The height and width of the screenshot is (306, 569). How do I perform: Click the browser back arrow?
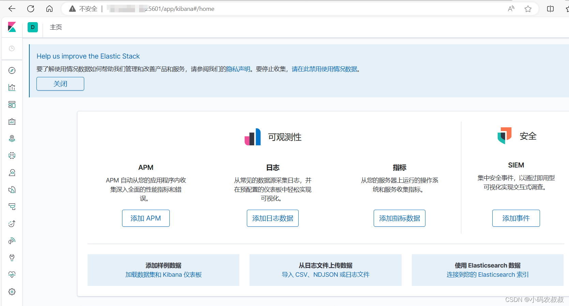[x=12, y=9]
